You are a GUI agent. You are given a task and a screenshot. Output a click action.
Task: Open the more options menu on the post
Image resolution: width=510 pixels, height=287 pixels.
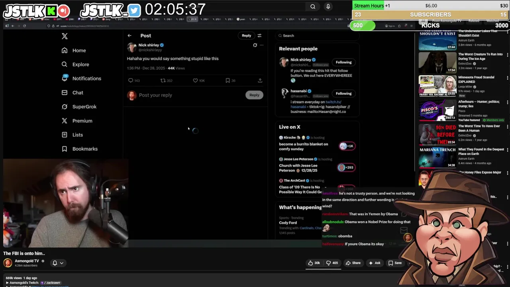(x=261, y=45)
